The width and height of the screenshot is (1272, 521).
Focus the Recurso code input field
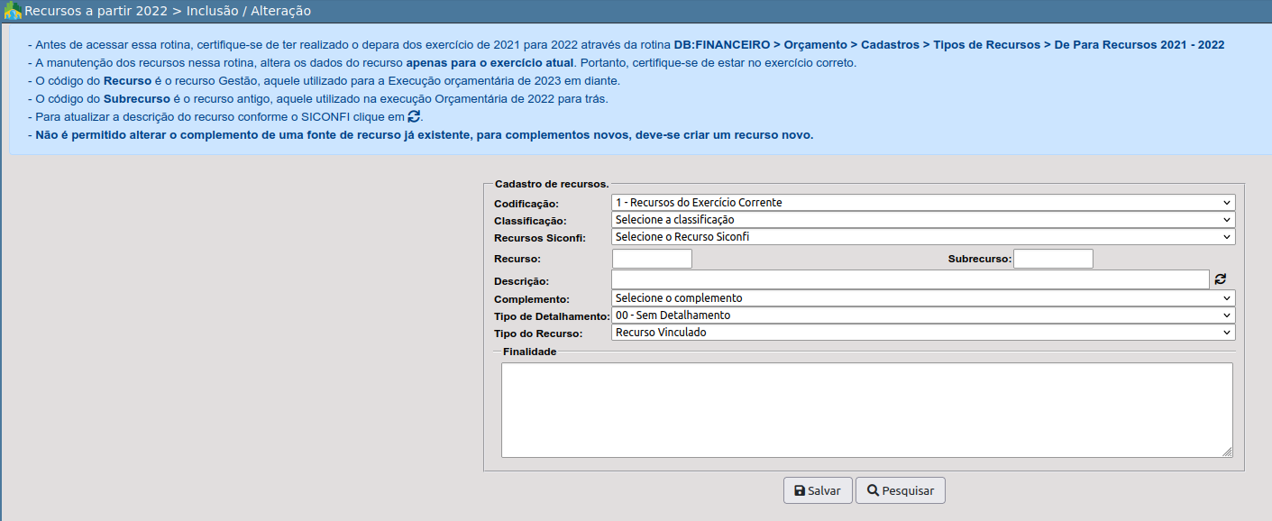click(x=651, y=260)
